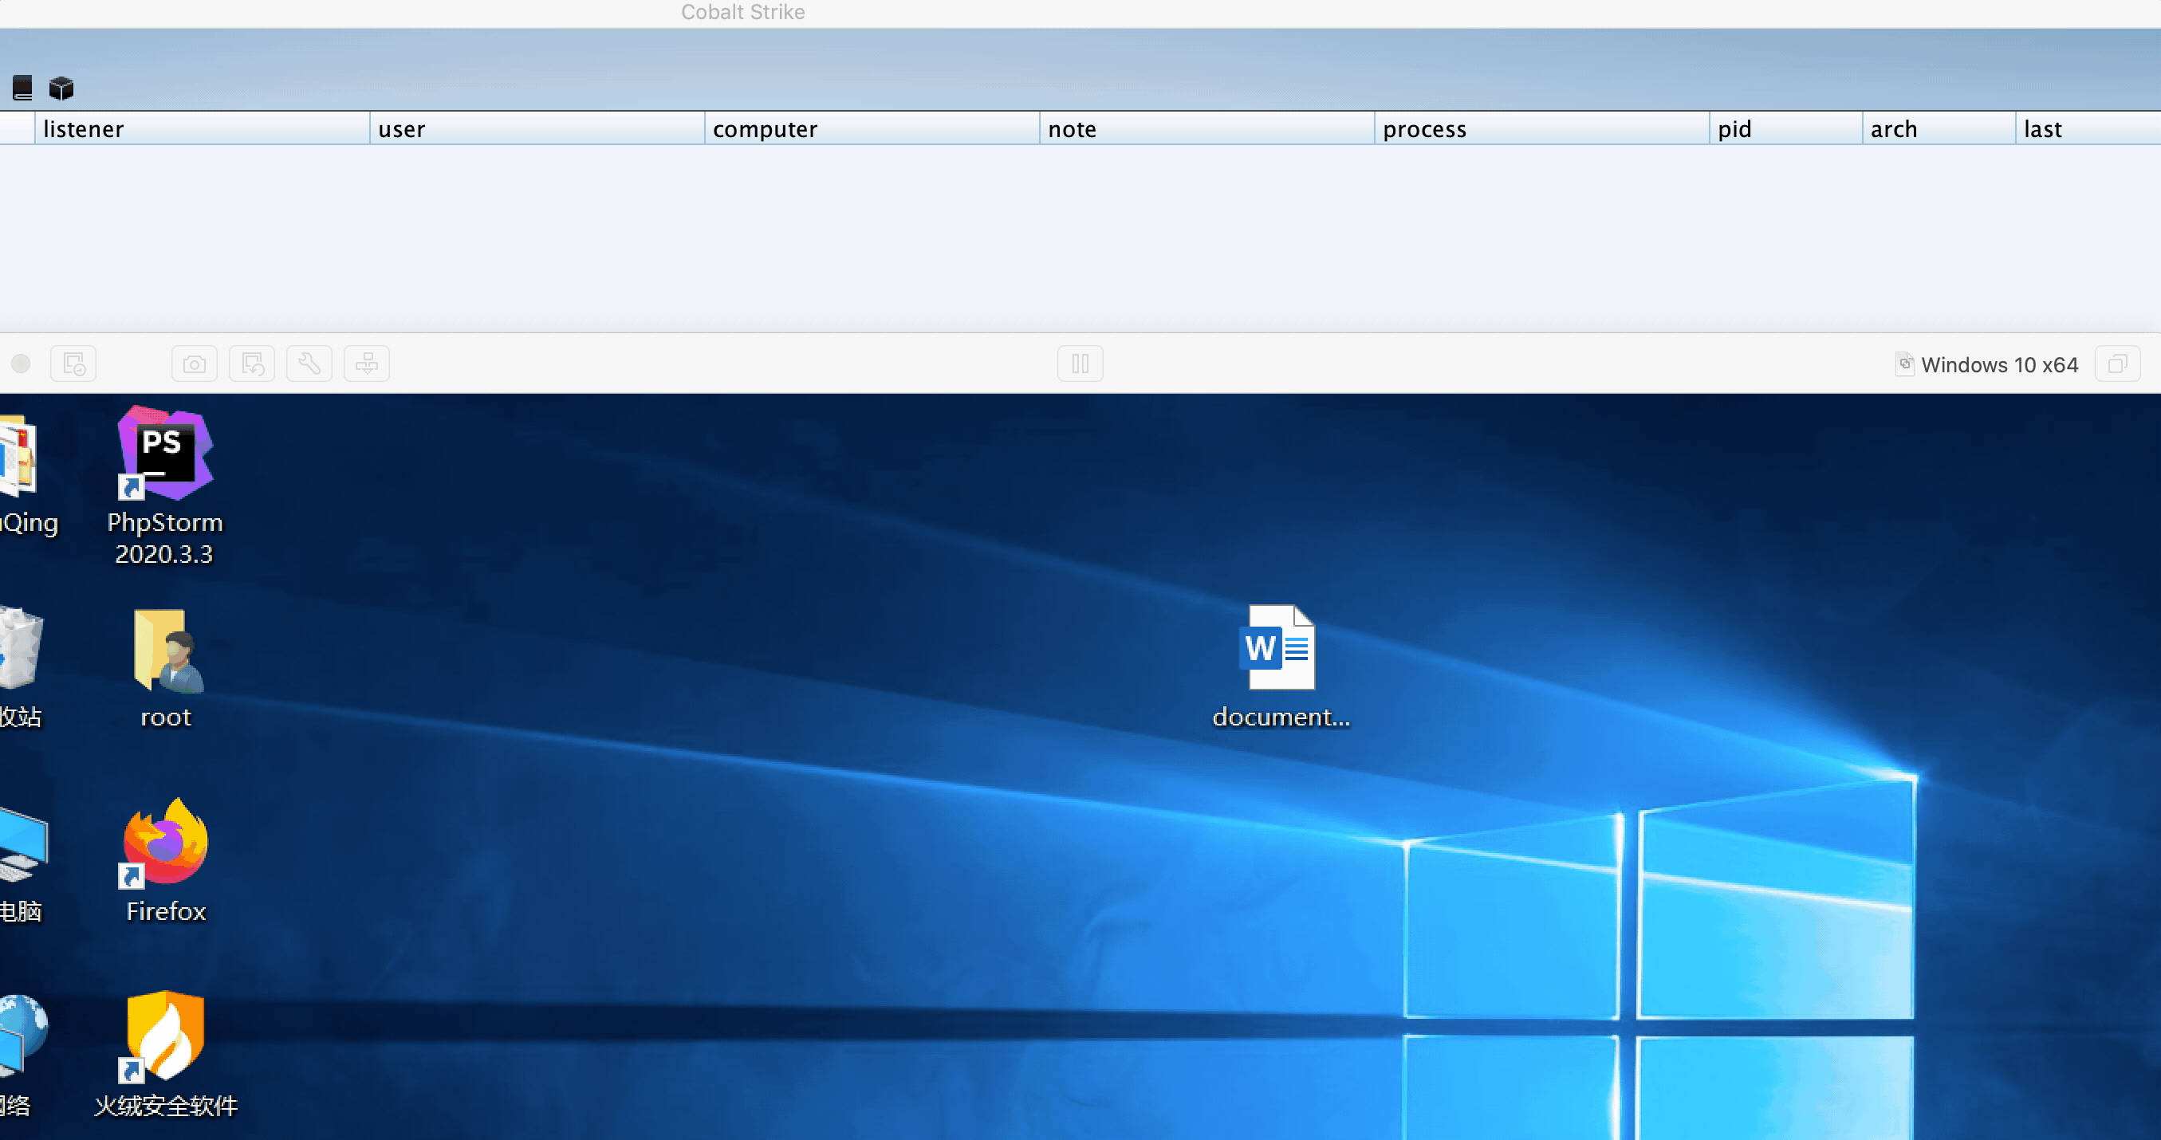2161x1140 pixels.
Task: Click the Windows 10 x64 VM title
Action: click(x=1998, y=365)
